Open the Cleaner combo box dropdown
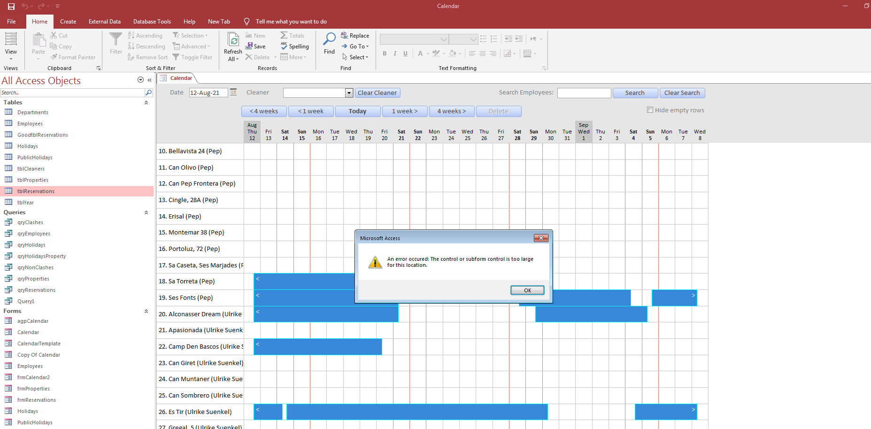 pos(349,93)
